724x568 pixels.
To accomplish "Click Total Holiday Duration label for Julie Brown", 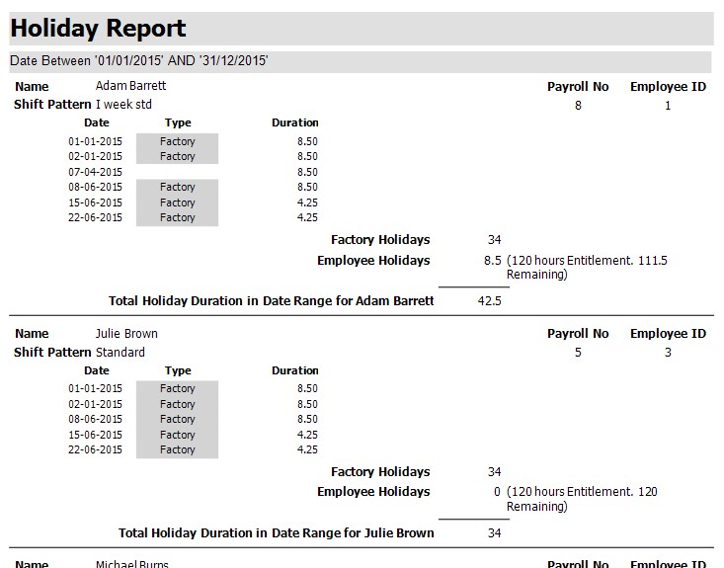I will pyautogui.click(x=276, y=533).
